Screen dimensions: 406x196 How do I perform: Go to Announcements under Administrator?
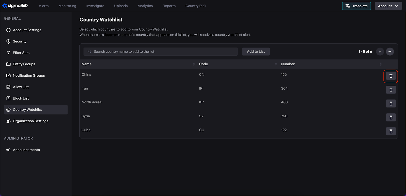[26, 150]
